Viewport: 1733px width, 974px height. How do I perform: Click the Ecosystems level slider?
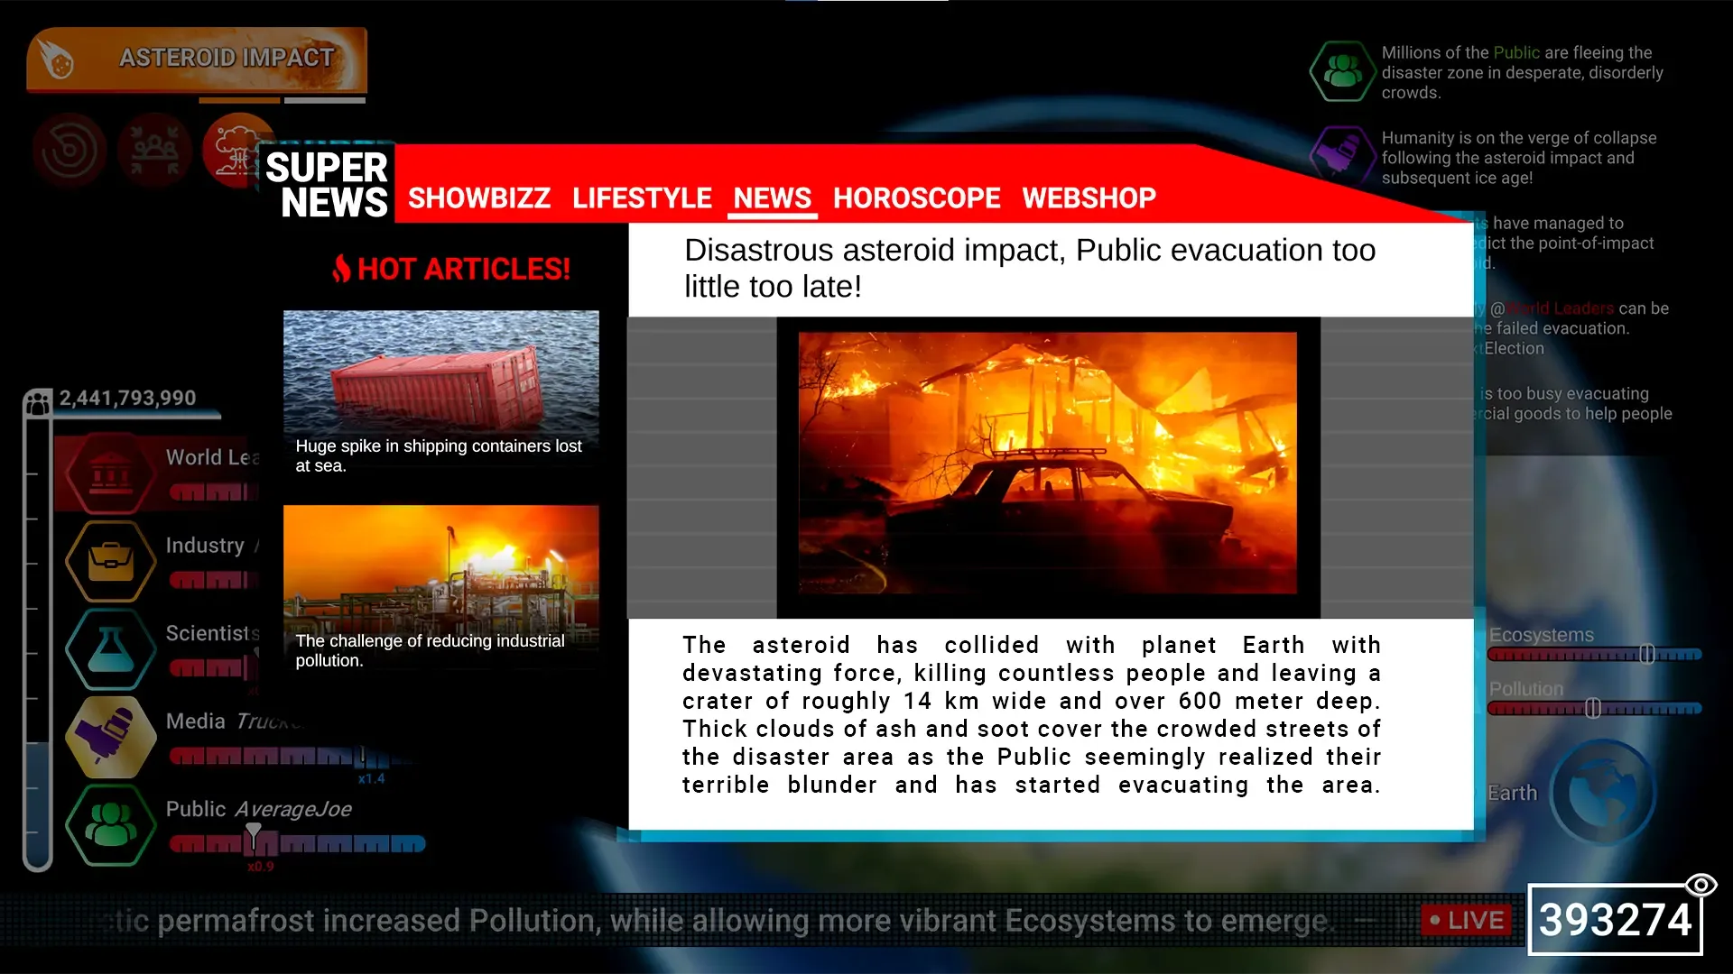pos(1646,655)
